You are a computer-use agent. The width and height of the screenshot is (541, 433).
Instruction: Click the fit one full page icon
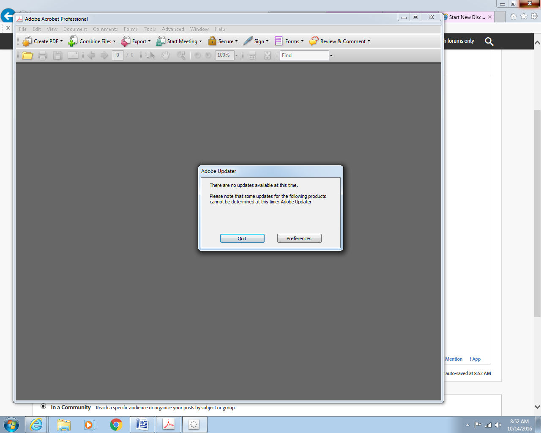(x=267, y=55)
